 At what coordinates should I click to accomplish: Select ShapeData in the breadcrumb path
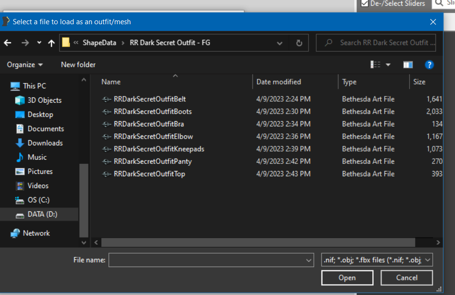point(99,43)
